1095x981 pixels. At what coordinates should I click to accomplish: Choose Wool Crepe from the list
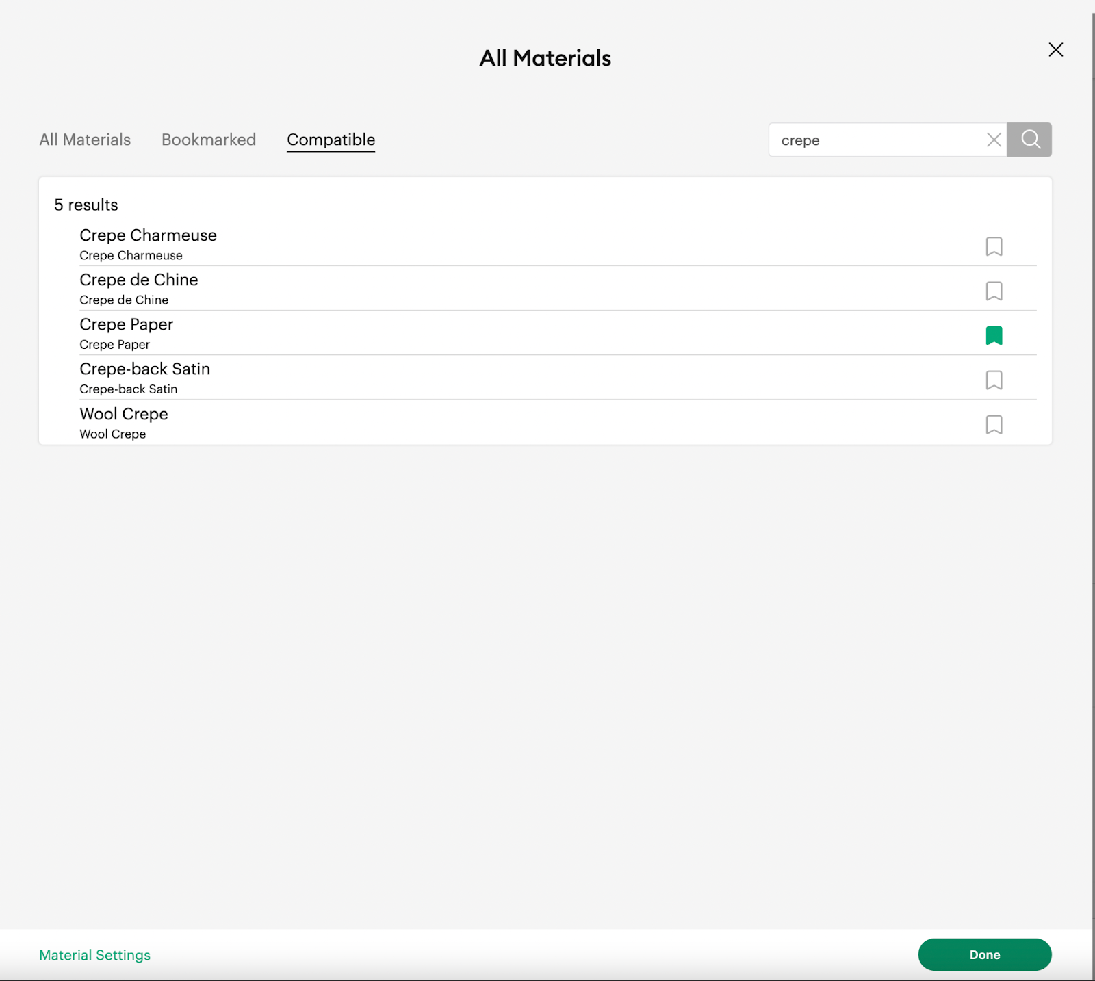coord(124,422)
